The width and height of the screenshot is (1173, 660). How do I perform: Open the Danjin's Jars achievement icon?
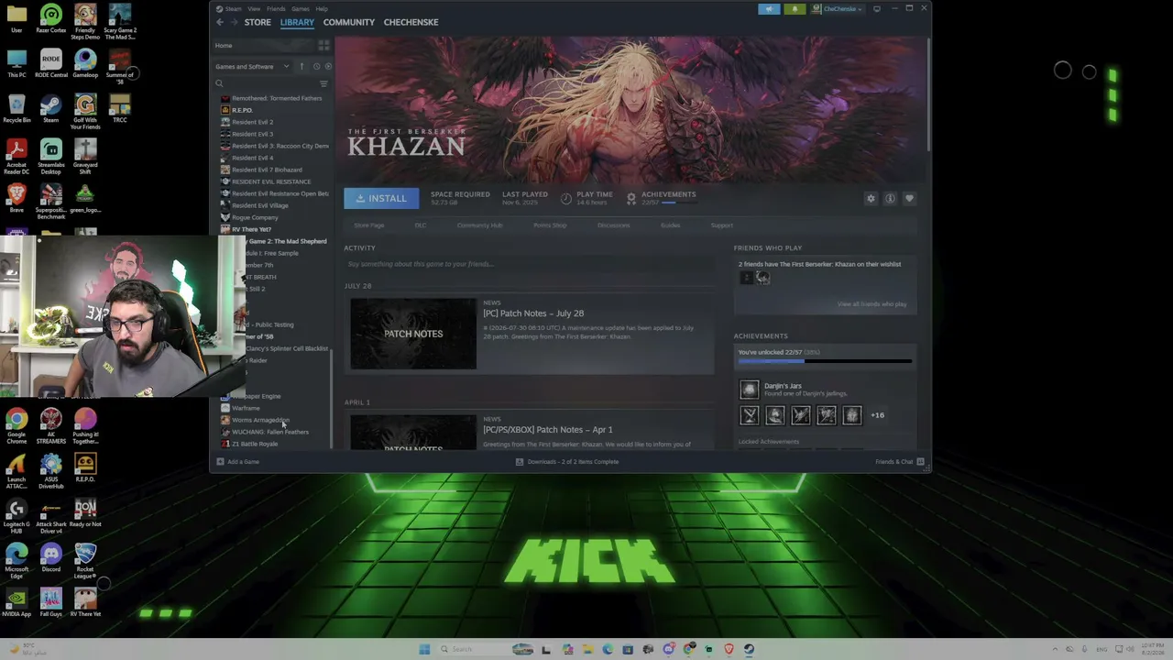(x=749, y=390)
